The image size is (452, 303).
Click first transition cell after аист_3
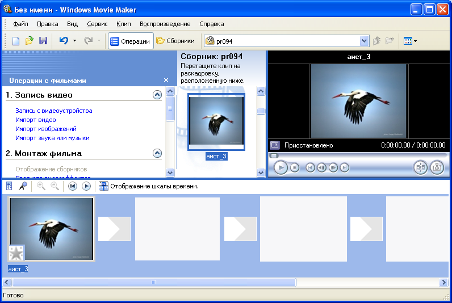pos(115,229)
